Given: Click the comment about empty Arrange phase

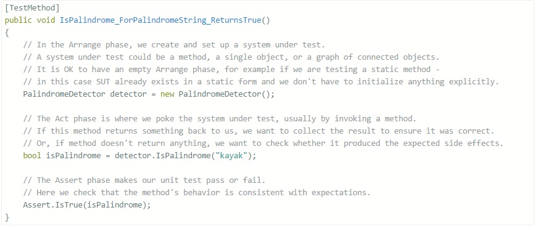Looking at the screenshot, I should (231, 70).
